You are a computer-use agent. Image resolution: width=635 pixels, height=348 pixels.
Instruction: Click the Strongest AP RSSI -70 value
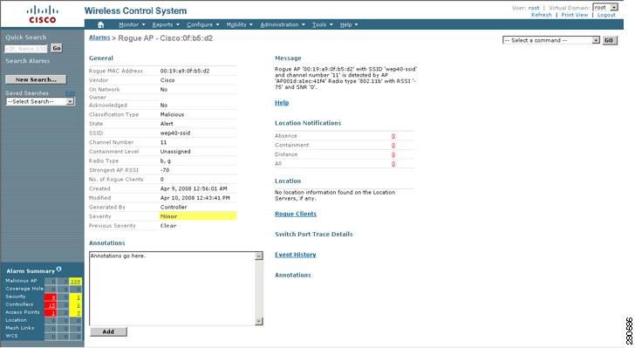(164, 170)
